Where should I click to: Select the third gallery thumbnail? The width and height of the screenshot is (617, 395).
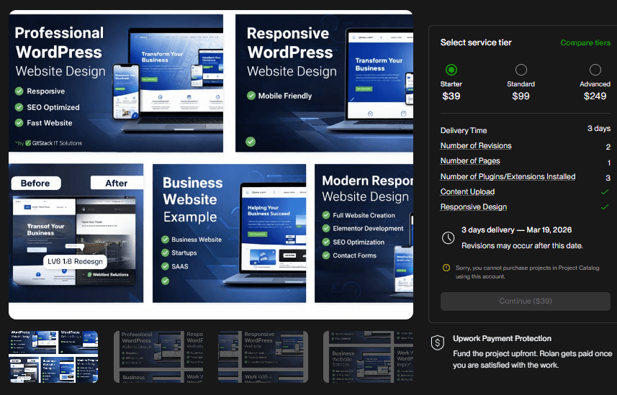[263, 357]
